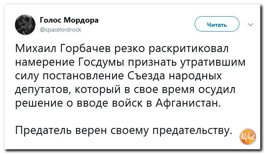This screenshot has width=265, height=154.
Task: Expand the tweet options chevron
Action: coord(250,25)
